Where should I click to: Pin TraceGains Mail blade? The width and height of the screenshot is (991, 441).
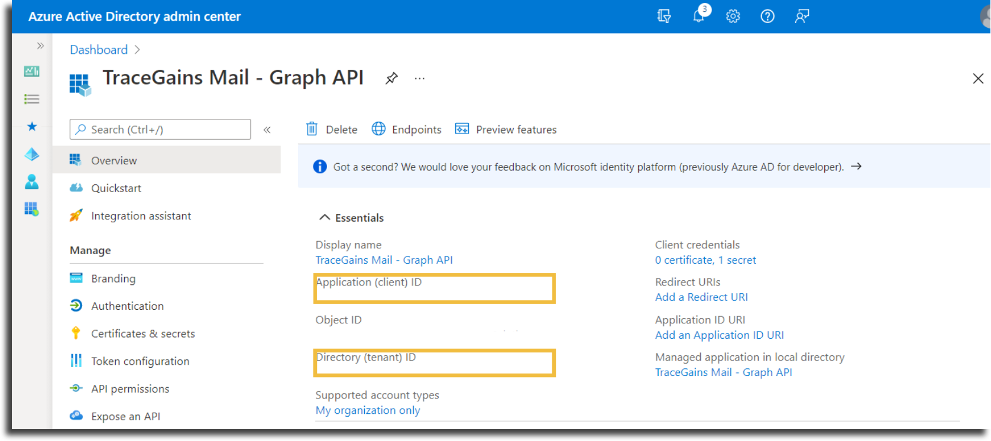point(391,78)
